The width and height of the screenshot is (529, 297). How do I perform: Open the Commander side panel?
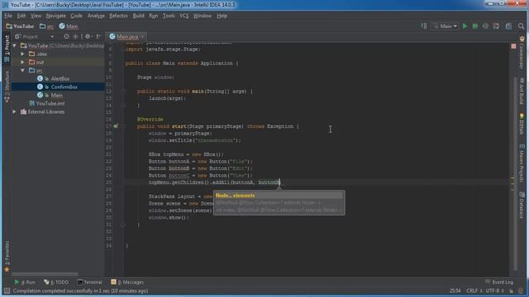click(x=522, y=52)
